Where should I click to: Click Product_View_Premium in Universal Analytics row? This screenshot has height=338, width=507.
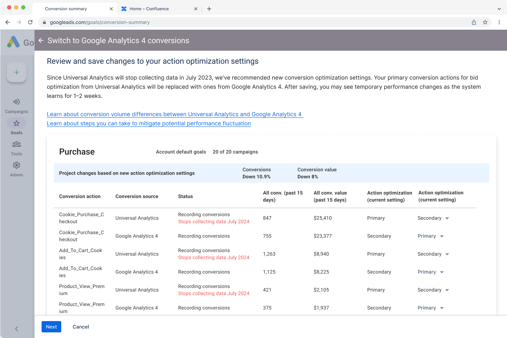coord(82,290)
